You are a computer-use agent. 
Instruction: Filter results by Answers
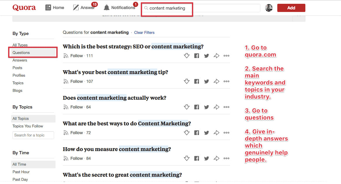(x=20, y=60)
